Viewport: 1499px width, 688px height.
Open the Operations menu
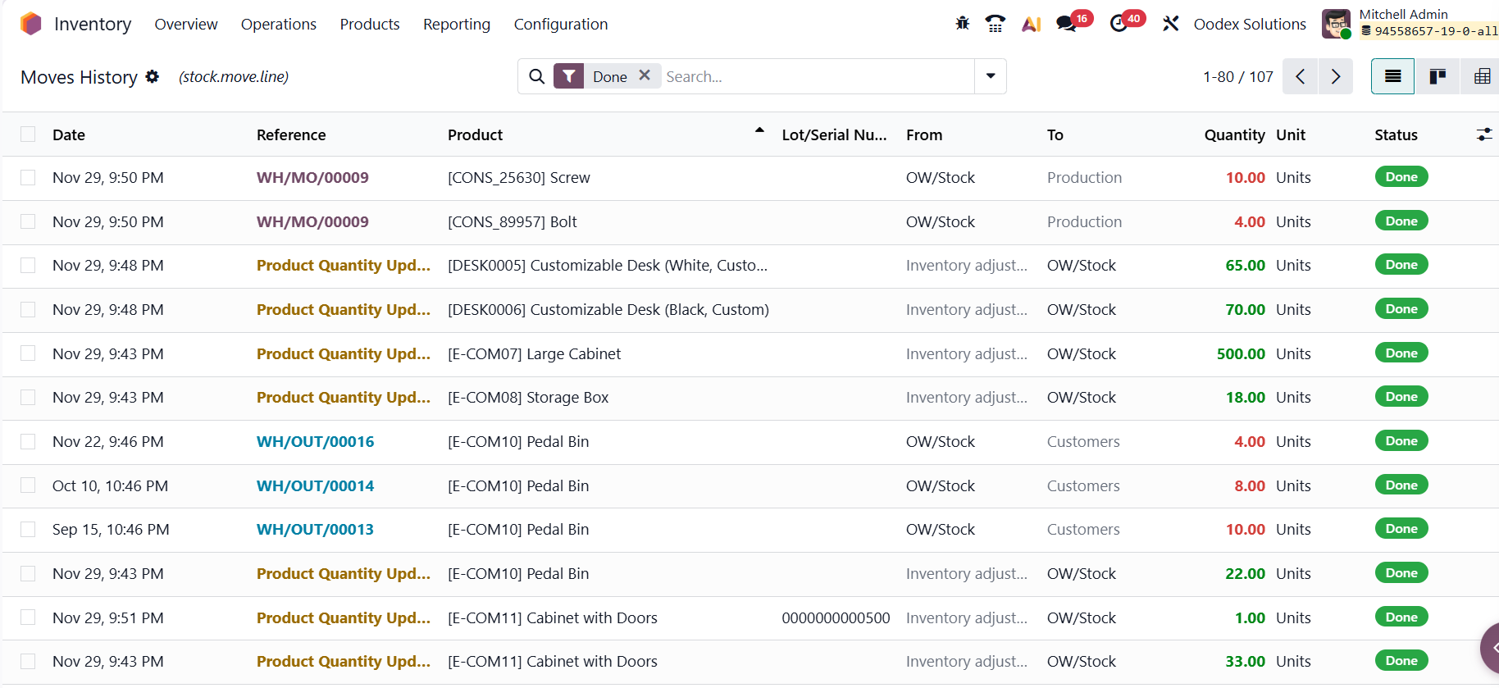click(278, 24)
